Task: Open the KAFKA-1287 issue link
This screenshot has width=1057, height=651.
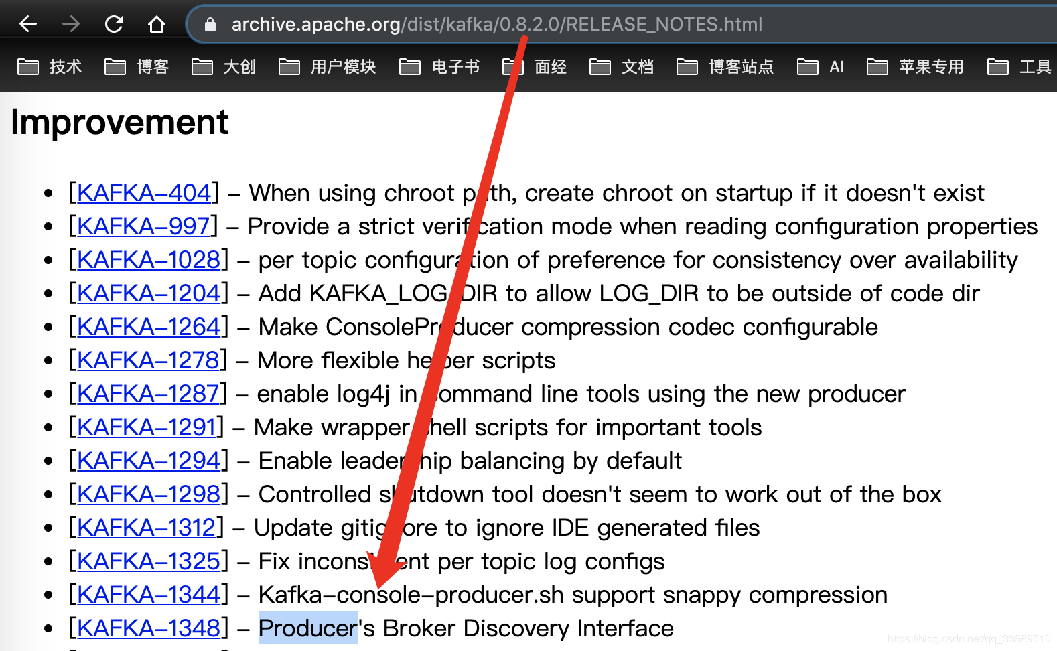Action: 148,394
